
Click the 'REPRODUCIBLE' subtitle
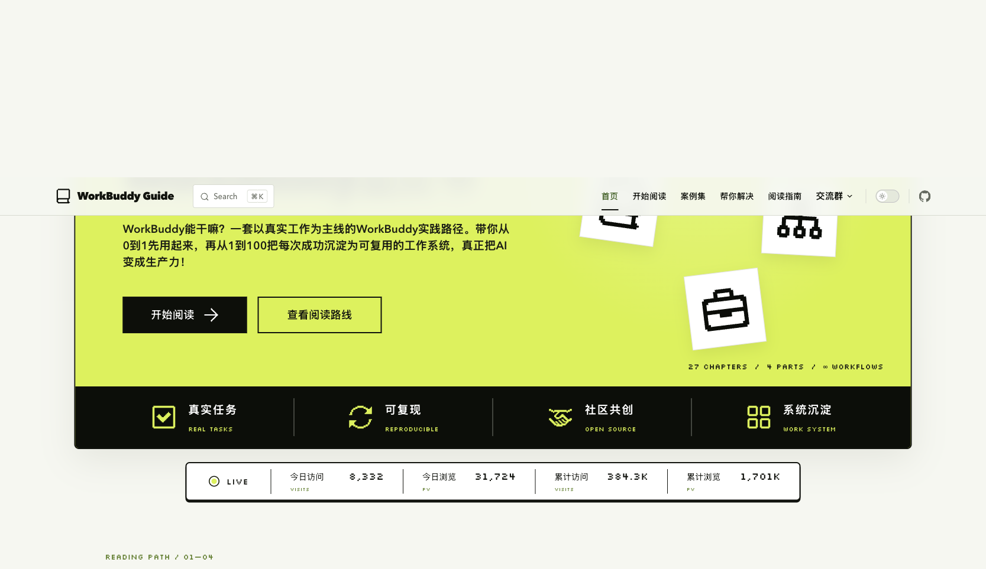pyautogui.click(x=412, y=430)
